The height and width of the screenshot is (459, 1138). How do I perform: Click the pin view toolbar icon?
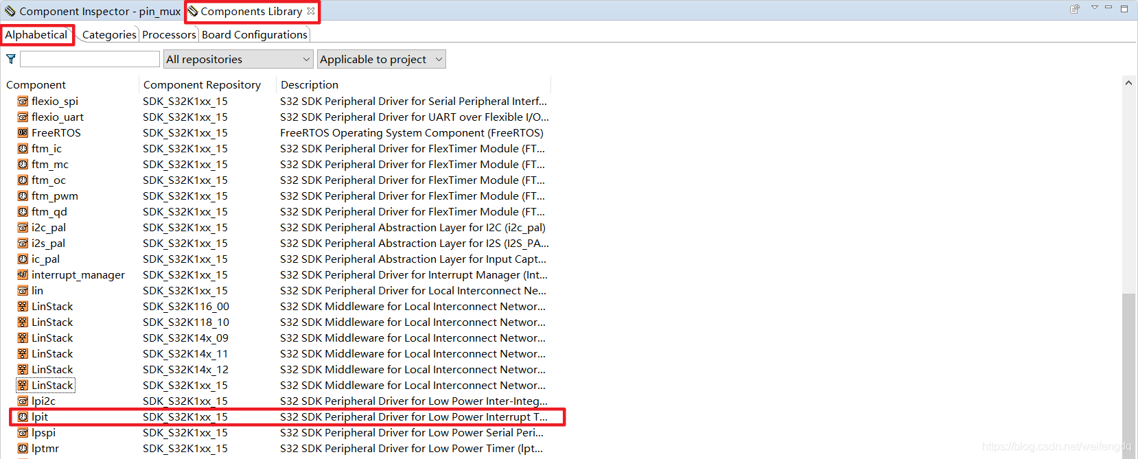(1075, 9)
